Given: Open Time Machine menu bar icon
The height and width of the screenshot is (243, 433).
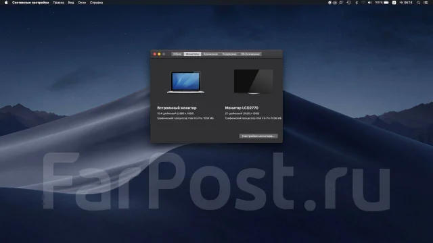Looking at the screenshot, I should point(349,3).
